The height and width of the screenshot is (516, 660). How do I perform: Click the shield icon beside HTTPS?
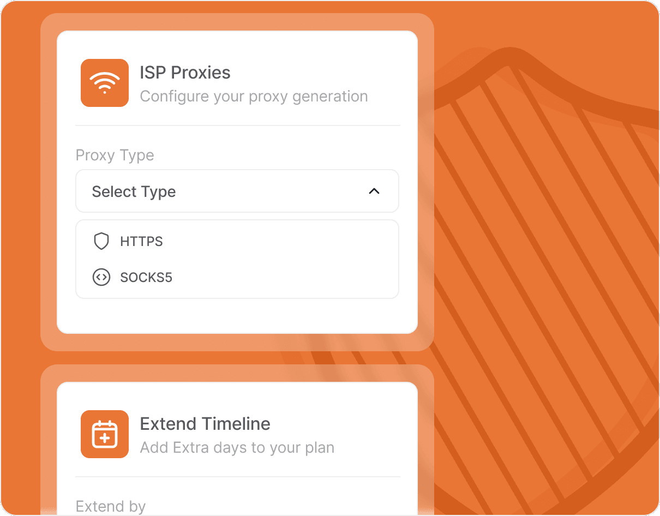[101, 241]
